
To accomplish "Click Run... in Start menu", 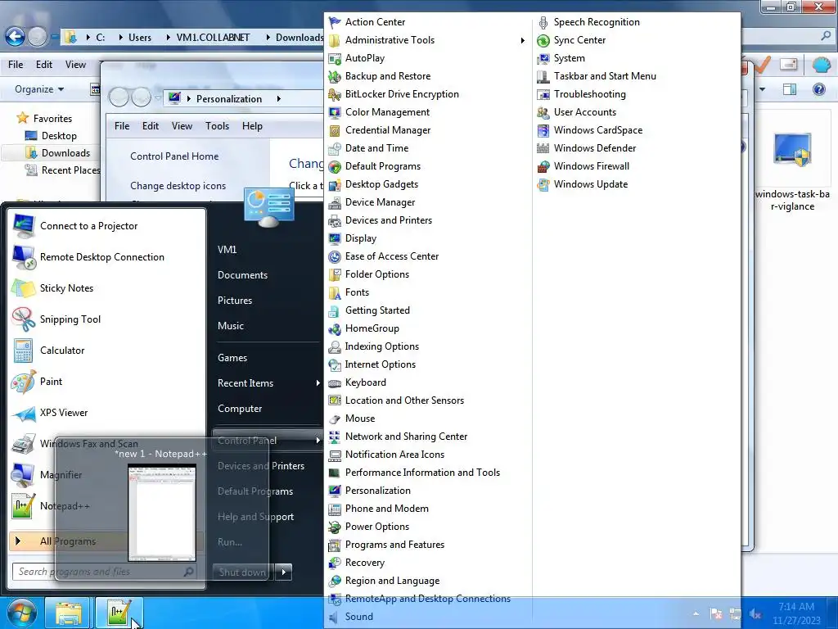I will click(230, 542).
